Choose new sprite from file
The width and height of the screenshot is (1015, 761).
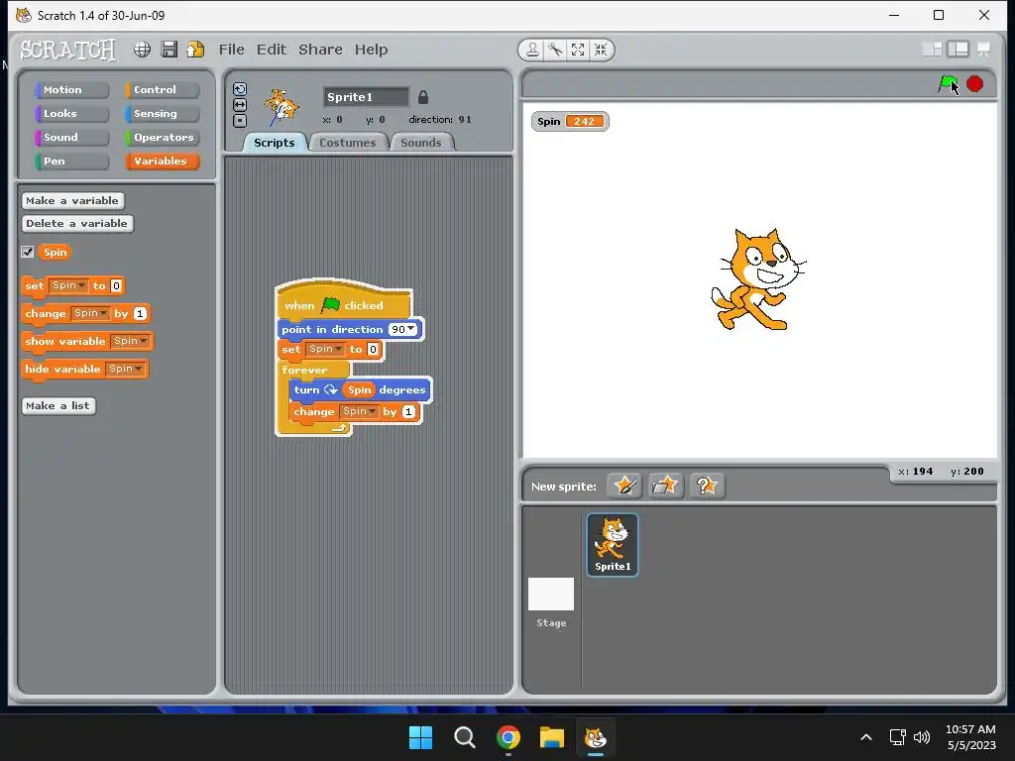pyautogui.click(x=665, y=486)
